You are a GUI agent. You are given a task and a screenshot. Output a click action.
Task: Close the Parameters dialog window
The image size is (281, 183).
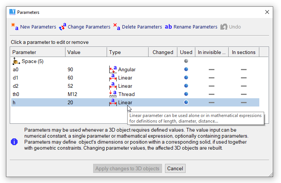click(267, 12)
